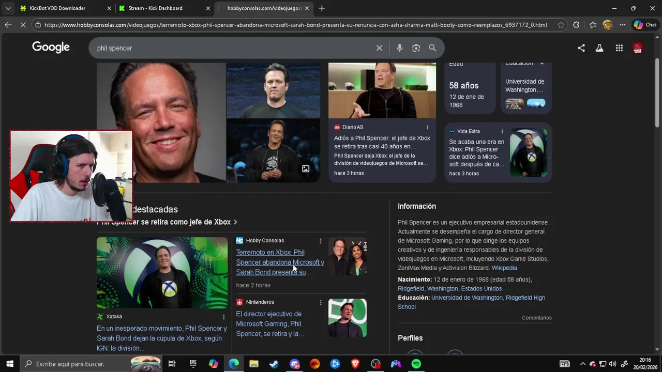Open Spotify from the taskbar
Viewport: 662px width, 372px height.
pos(416,364)
